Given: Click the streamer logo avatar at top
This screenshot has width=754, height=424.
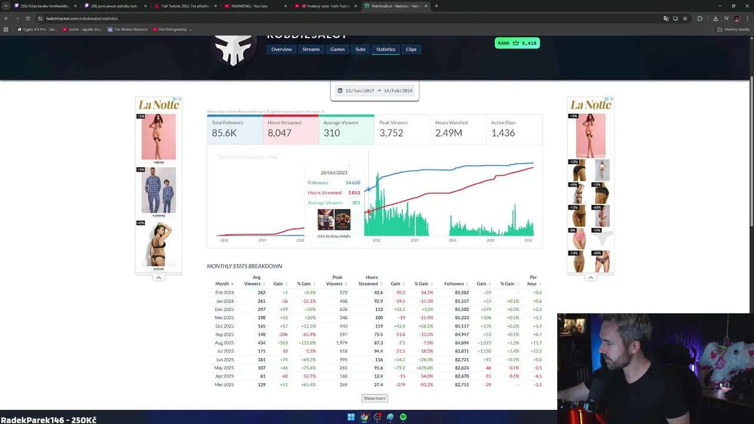Looking at the screenshot, I should tap(234, 49).
